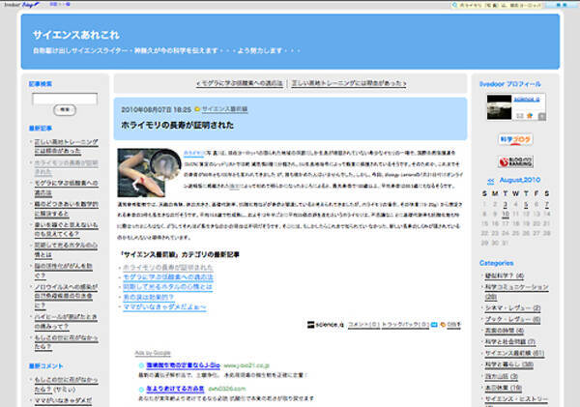Open the サイエンス・ヒストリー category

click(517, 400)
